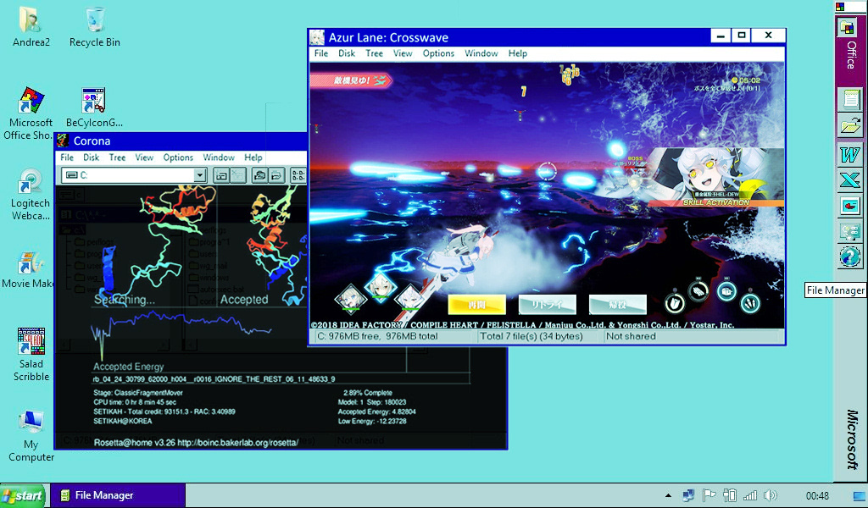
Task: Open View menu in Corona window
Action: tap(144, 157)
